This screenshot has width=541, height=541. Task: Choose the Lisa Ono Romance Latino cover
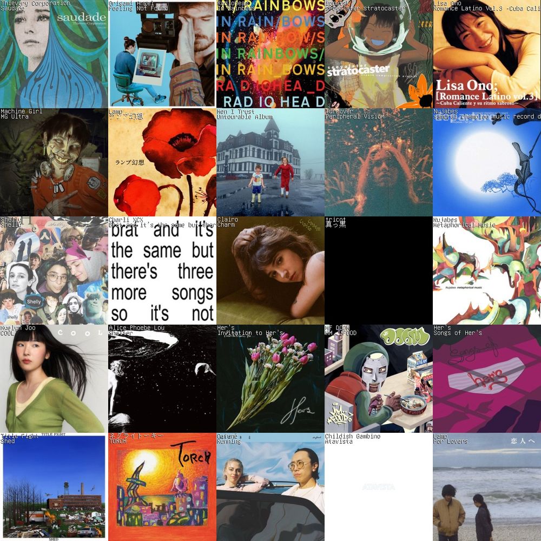point(487,54)
